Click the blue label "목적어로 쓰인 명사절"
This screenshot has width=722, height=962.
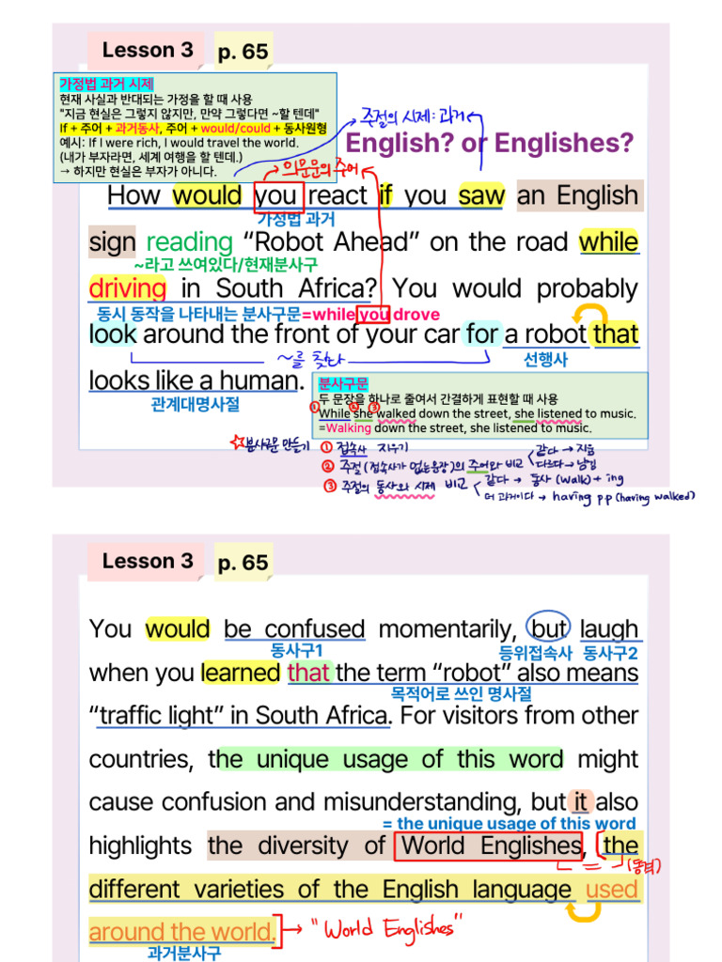(461, 694)
